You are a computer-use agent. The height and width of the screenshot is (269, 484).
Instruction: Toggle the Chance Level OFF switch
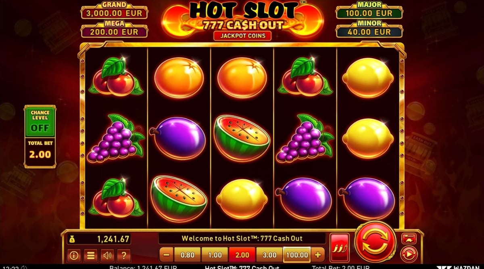click(x=40, y=128)
